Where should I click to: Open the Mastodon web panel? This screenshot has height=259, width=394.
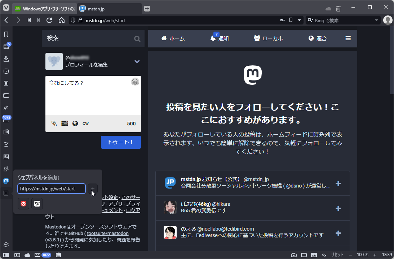(x=6, y=181)
